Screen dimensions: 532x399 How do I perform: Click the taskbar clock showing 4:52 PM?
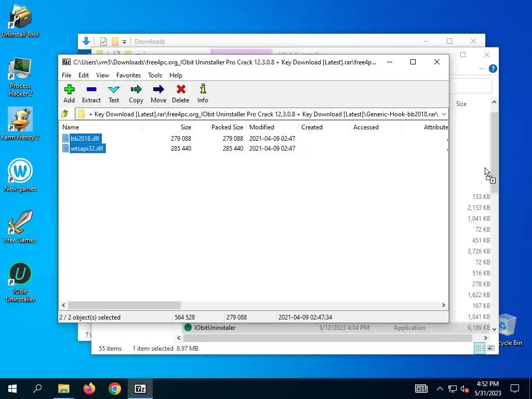click(487, 389)
